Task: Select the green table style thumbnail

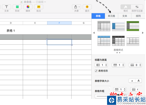Action: pyautogui.click(x=133, y=26)
